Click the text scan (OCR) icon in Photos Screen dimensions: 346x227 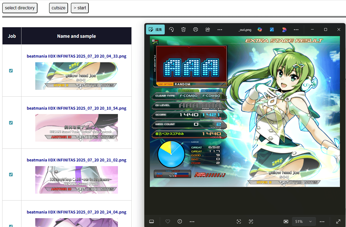[251, 221]
